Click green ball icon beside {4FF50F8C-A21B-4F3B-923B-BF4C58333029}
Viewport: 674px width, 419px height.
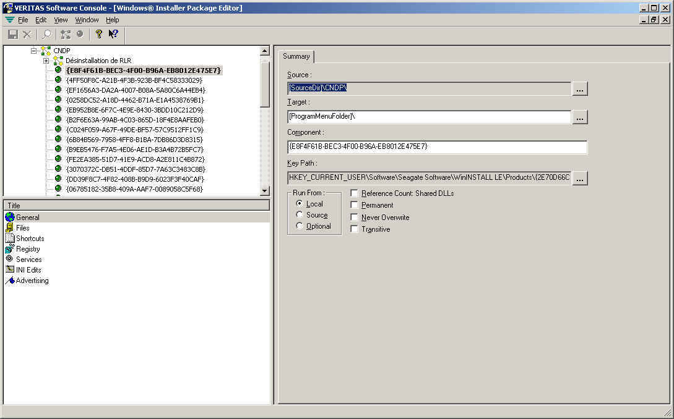click(x=58, y=80)
